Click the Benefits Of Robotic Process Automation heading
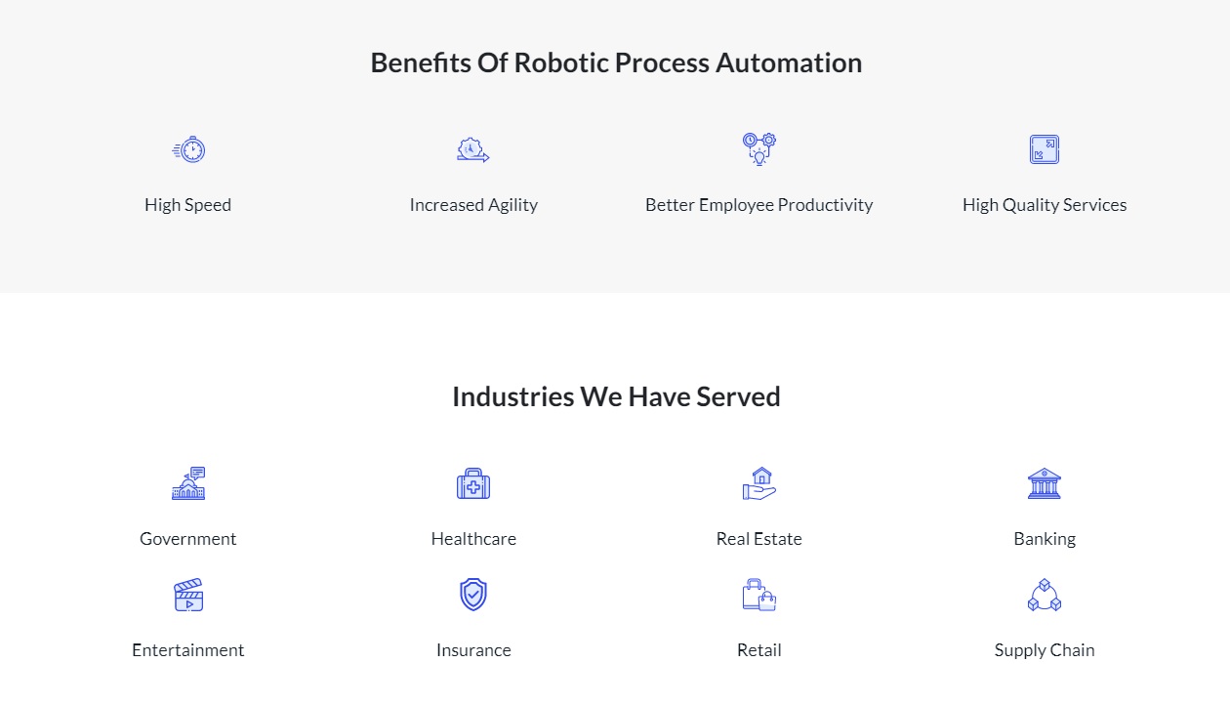Image resolution: width=1230 pixels, height=704 pixels. (x=616, y=62)
